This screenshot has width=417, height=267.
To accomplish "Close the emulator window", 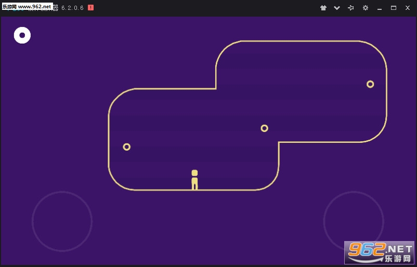I will (x=408, y=8).
